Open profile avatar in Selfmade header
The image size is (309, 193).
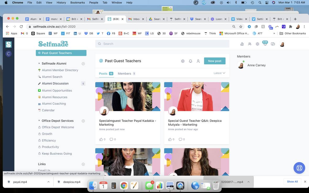(x=282, y=44)
